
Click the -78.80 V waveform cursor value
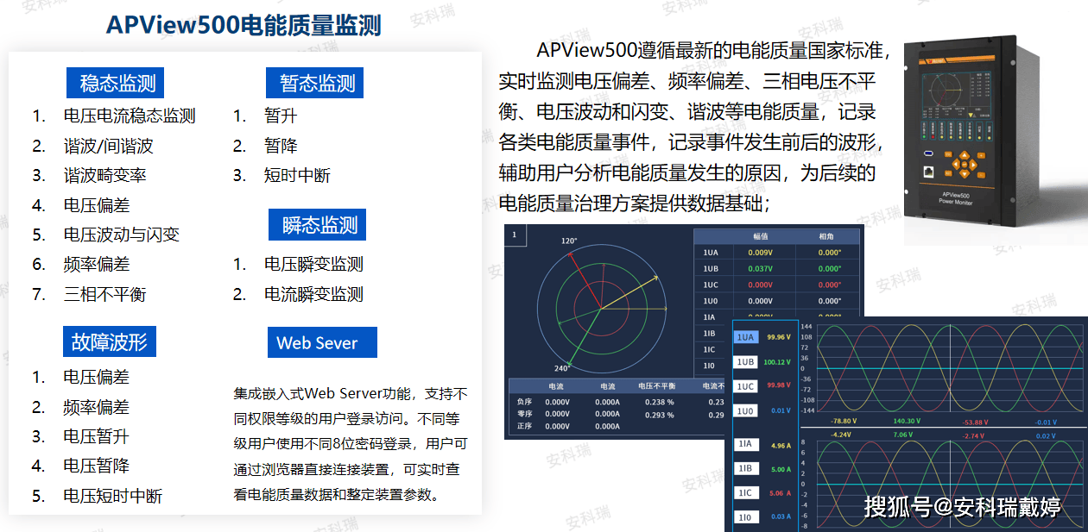[x=843, y=422]
